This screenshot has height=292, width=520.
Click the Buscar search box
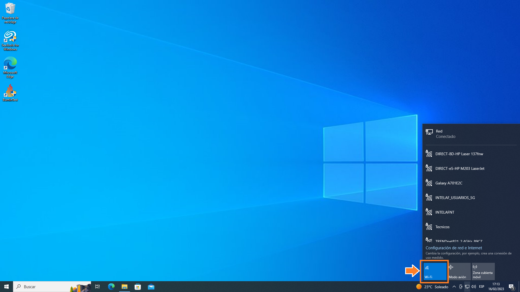pyautogui.click(x=51, y=287)
